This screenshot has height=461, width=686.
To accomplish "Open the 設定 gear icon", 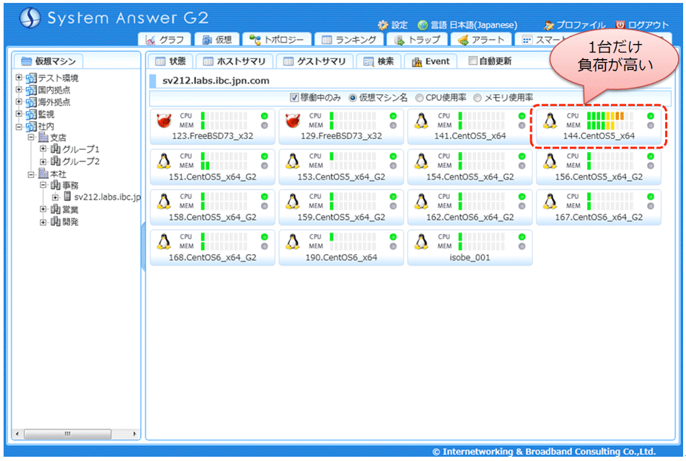I will tap(383, 25).
